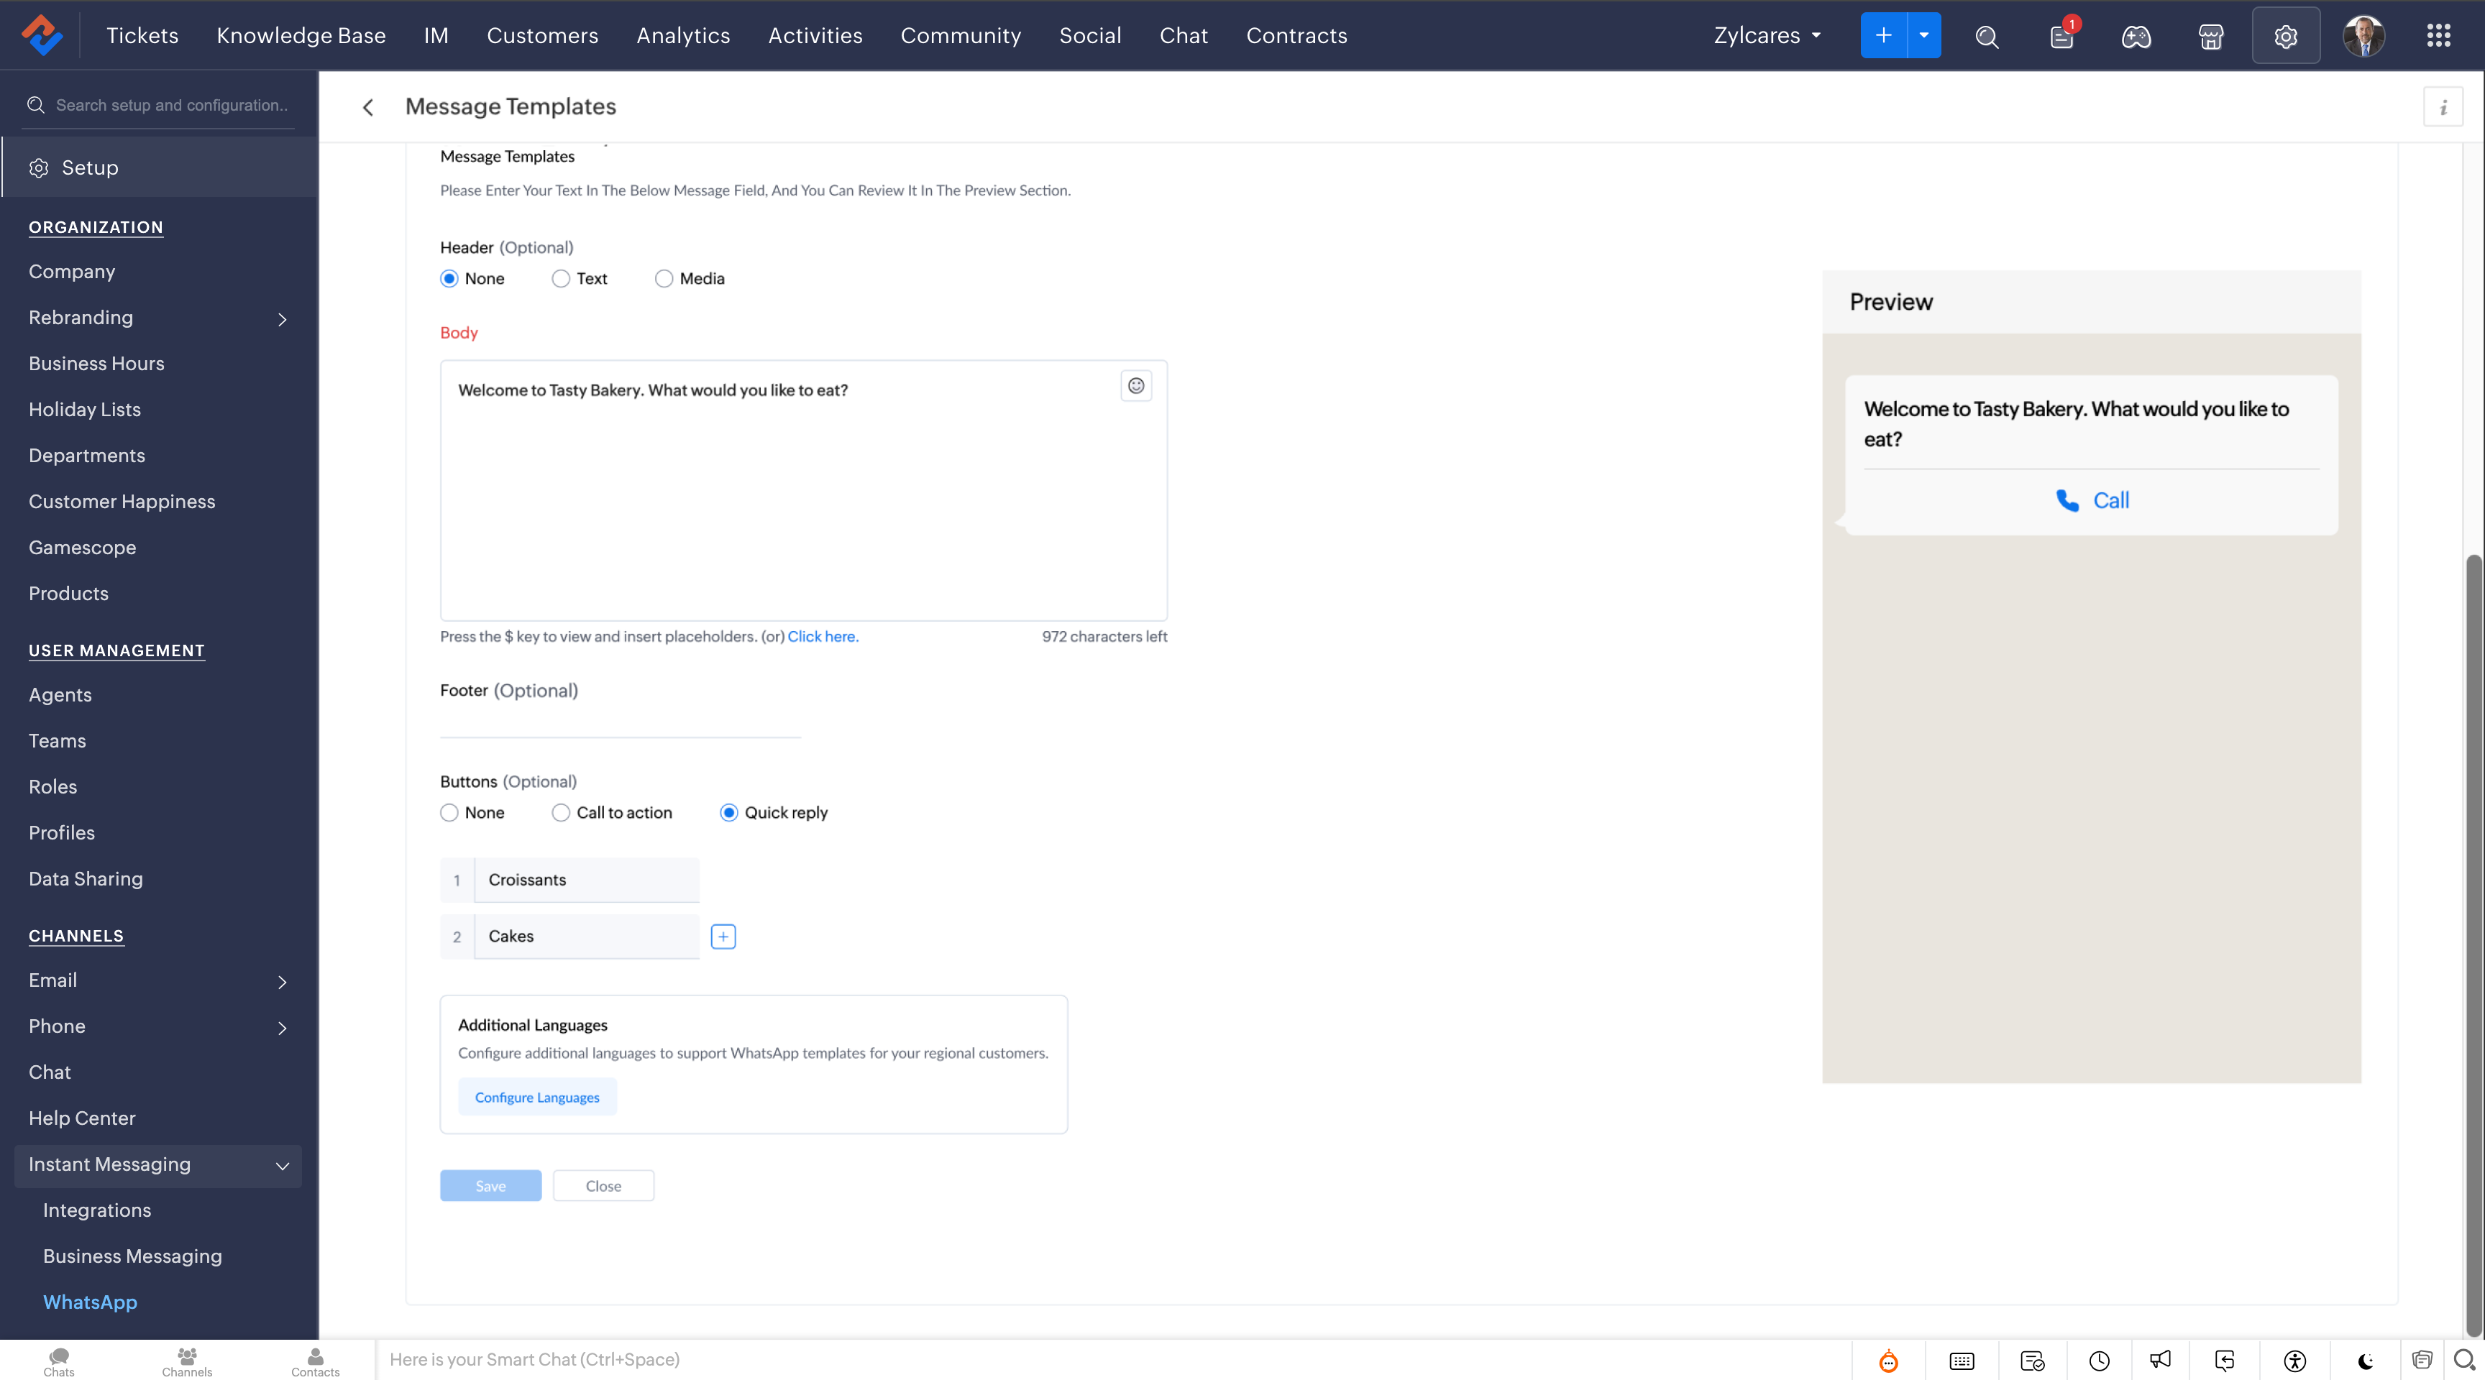The height and width of the screenshot is (1380, 2485).
Task: Click the Footer input field
Action: (x=621, y=723)
